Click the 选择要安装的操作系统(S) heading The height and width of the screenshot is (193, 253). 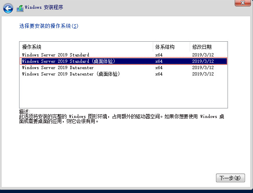tap(49, 26)
